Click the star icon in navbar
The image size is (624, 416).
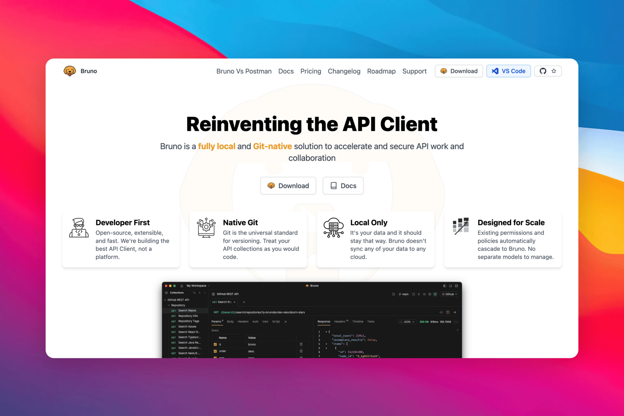point(554,71)
